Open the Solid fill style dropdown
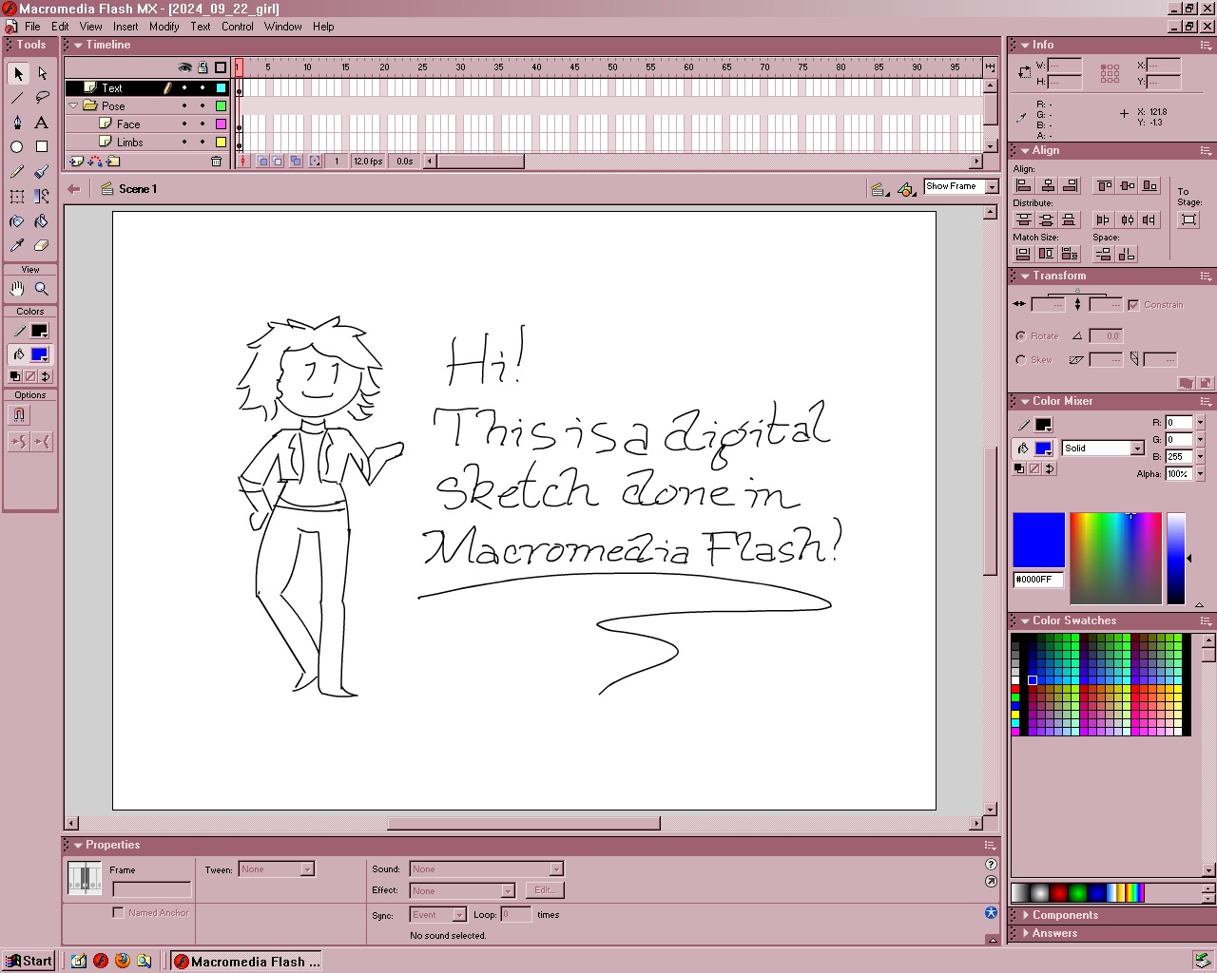 coord(1137,448)
